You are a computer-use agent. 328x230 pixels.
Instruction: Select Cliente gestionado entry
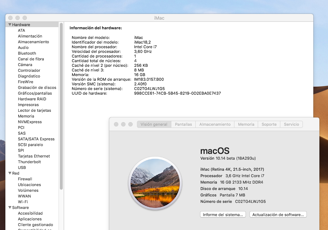pyautogui.click(x=35, y=225)
